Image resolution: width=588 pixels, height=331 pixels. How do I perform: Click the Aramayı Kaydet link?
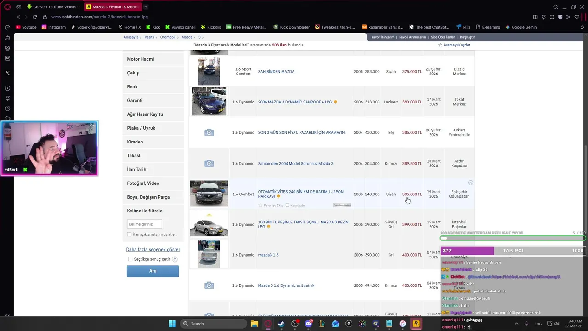point(457,45)
